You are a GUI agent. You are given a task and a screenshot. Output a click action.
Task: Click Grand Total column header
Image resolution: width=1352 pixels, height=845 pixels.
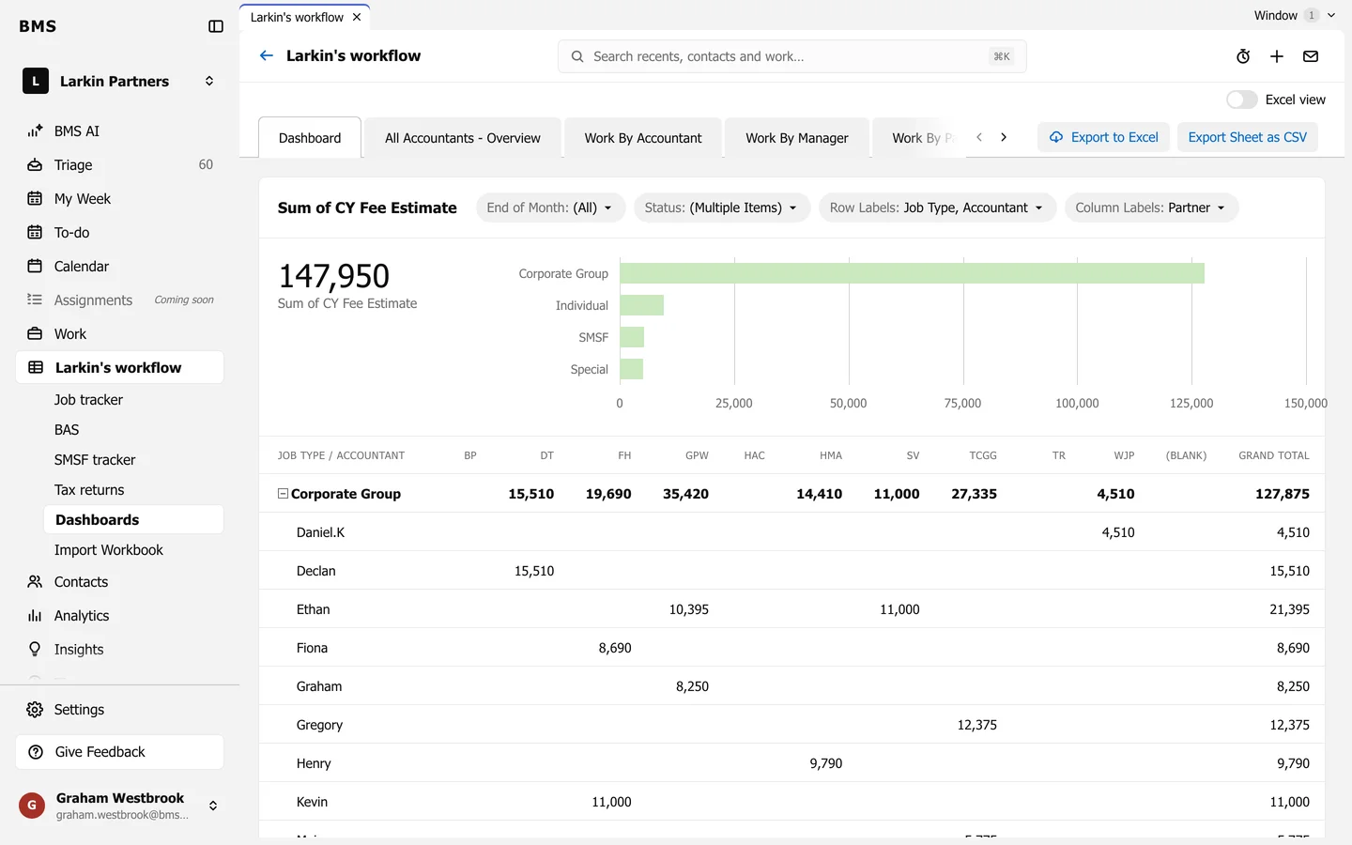1273,455
